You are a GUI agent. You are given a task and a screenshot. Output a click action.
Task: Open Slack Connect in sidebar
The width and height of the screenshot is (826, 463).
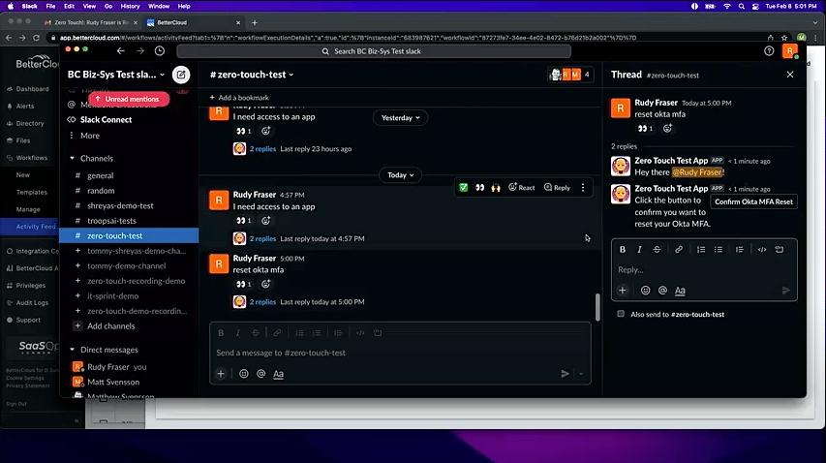(106, 119)
